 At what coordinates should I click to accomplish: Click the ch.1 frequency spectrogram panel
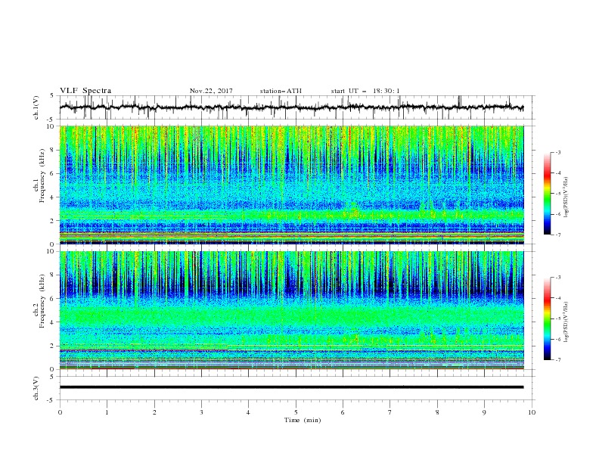pos(291,185)
